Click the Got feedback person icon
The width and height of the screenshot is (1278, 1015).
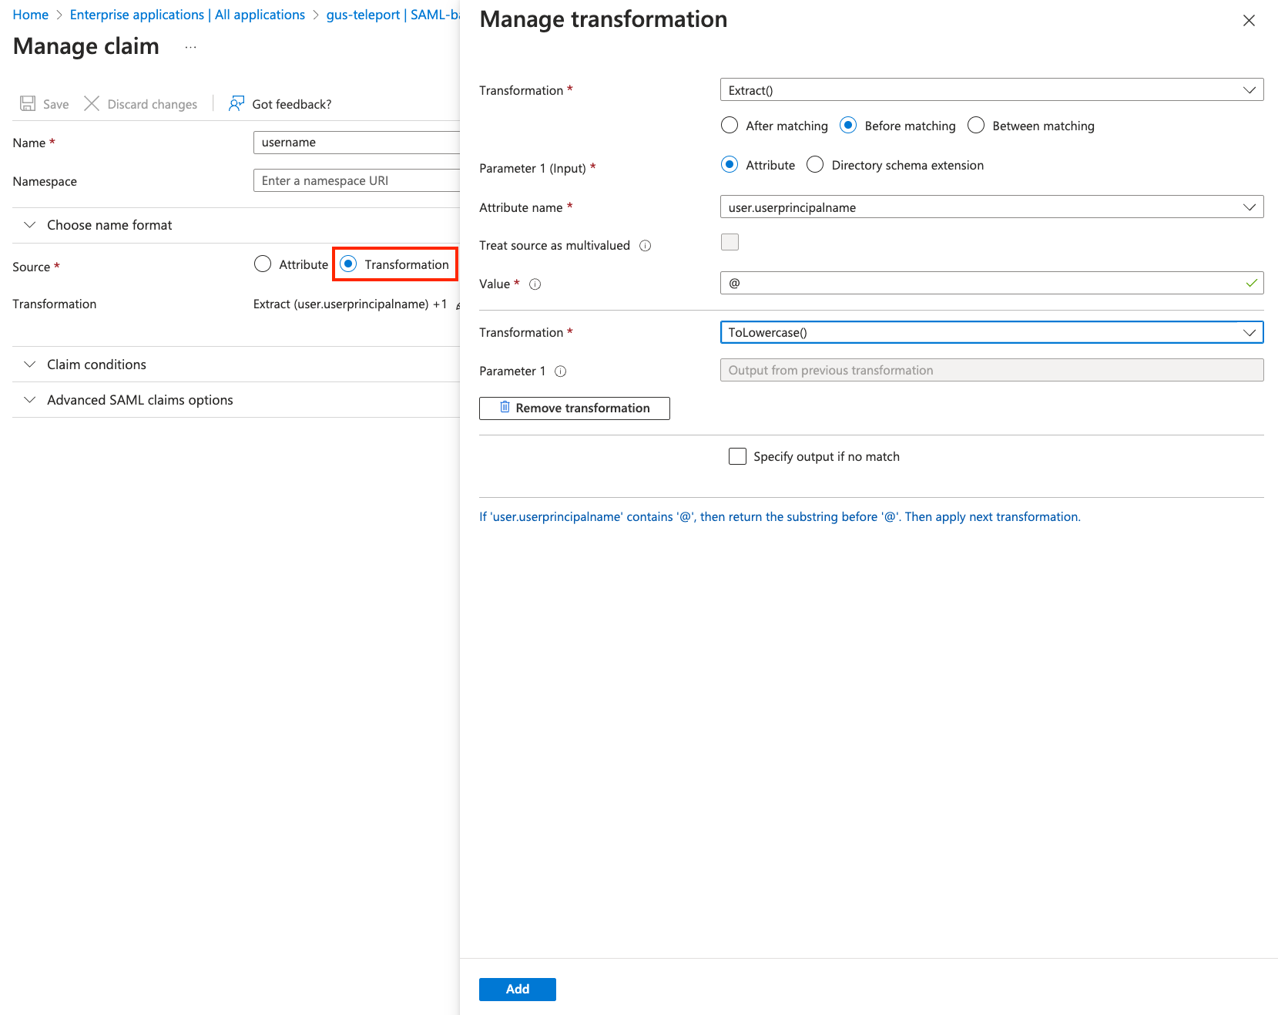tap(236, 103)
